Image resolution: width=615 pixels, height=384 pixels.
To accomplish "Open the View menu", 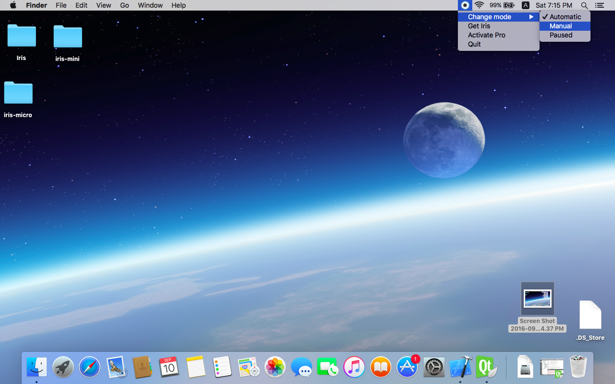I will coord(104,5).
